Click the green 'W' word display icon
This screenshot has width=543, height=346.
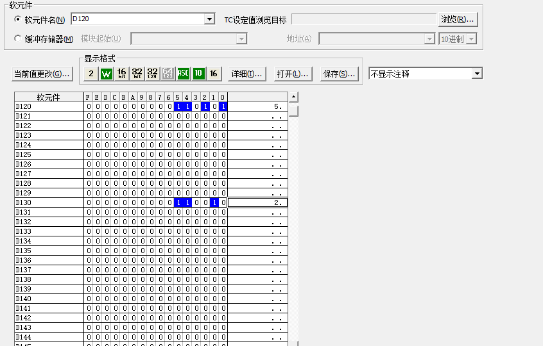pyautogui.click(x=107, y=74)
